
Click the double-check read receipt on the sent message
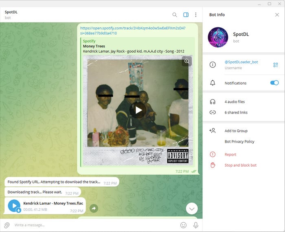[x=194, y=171]
